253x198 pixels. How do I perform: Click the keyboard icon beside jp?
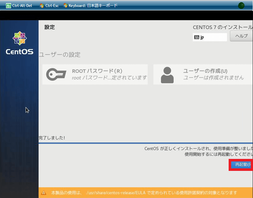coord(196,37)
